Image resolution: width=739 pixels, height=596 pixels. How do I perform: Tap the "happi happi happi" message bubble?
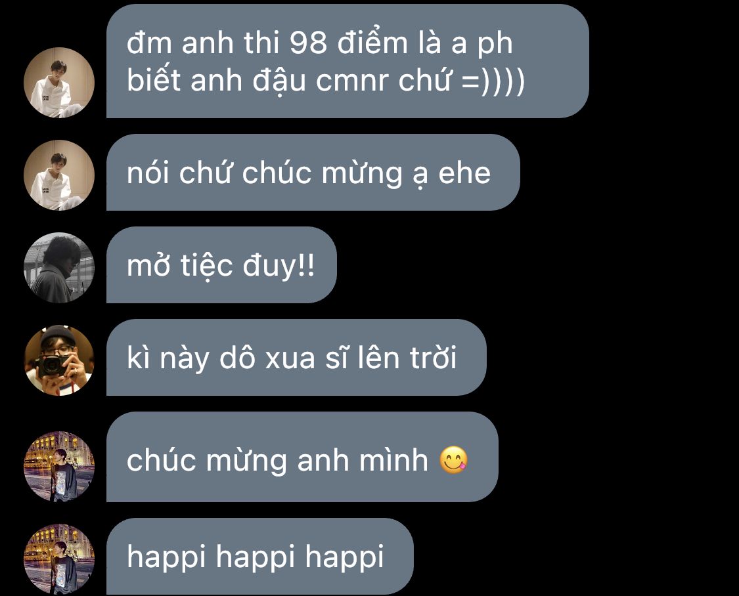[x=259, y=557]
